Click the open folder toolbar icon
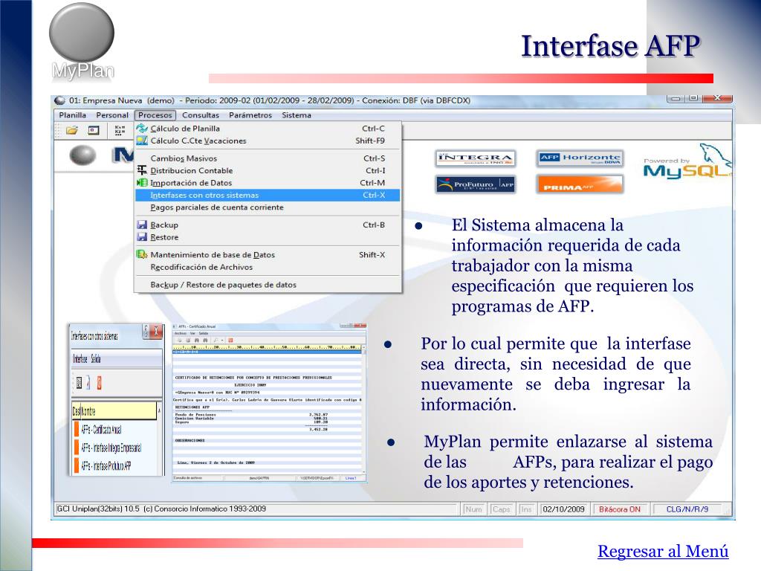The image size is (761, 571). click(72, 130)
